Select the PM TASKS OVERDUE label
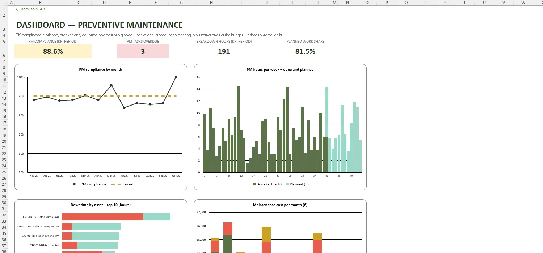Screen dimensions: 543x253 point(143,42)
